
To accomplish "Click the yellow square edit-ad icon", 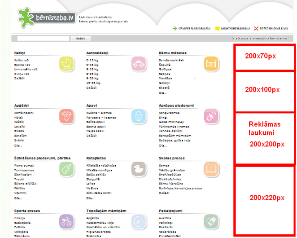I will [218, 28].
